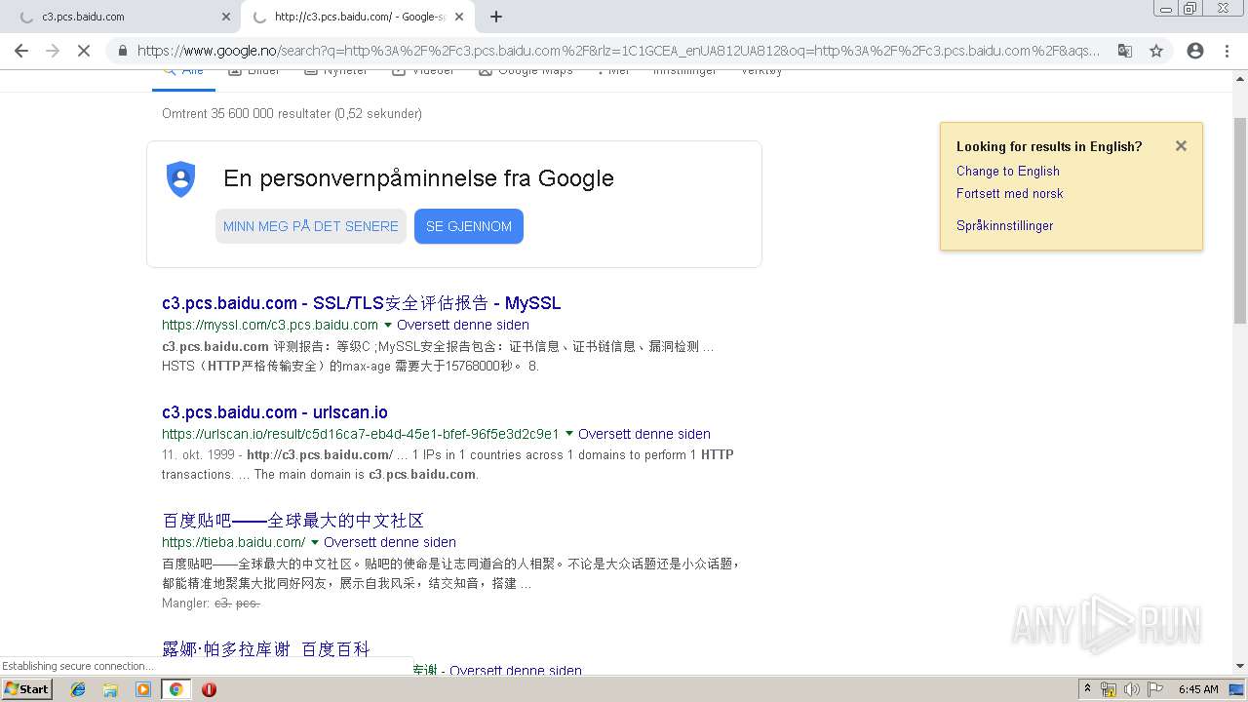Choose Change to English link

click(1008, 171)
